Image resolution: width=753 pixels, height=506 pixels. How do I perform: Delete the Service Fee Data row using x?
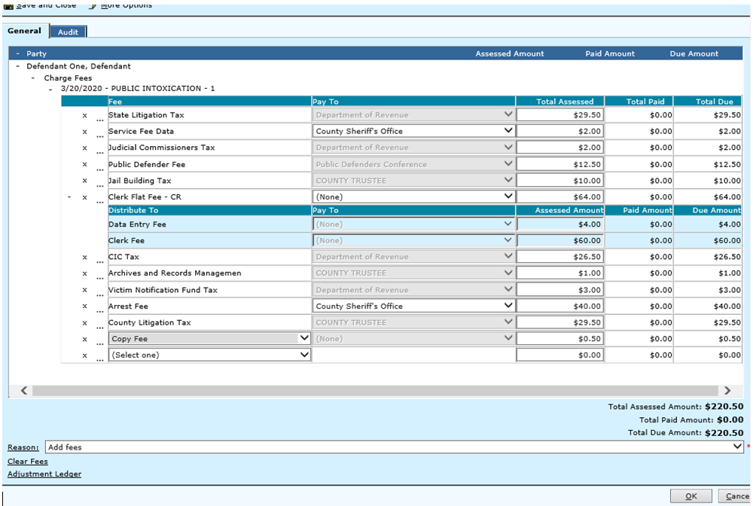pyautogui.click(x=84, y=132)
